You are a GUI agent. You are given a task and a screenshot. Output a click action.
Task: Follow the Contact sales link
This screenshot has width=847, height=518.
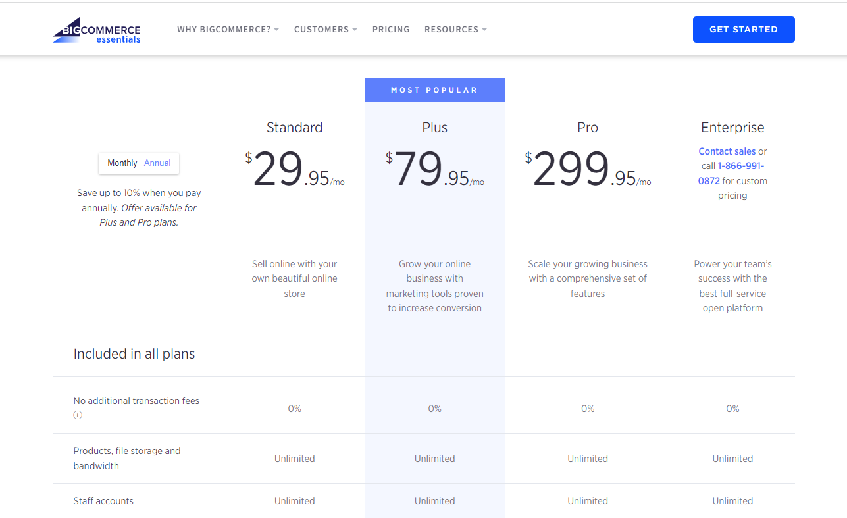click(727, 151)
